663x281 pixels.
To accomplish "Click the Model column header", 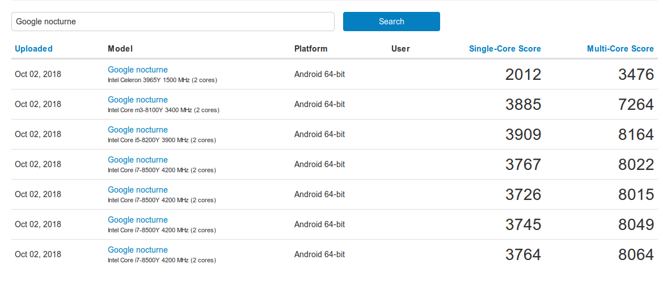I will pyautogui.click(x=120, y=49).
